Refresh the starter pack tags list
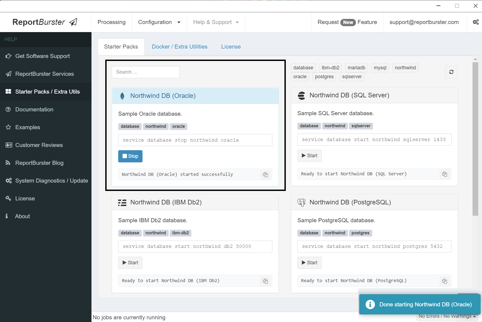Screen dimensions: 482x322 [451, 72]
